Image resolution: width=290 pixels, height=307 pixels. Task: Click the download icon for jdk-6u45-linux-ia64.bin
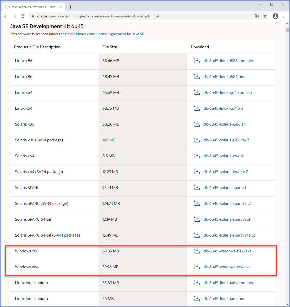tap(197, 299)
